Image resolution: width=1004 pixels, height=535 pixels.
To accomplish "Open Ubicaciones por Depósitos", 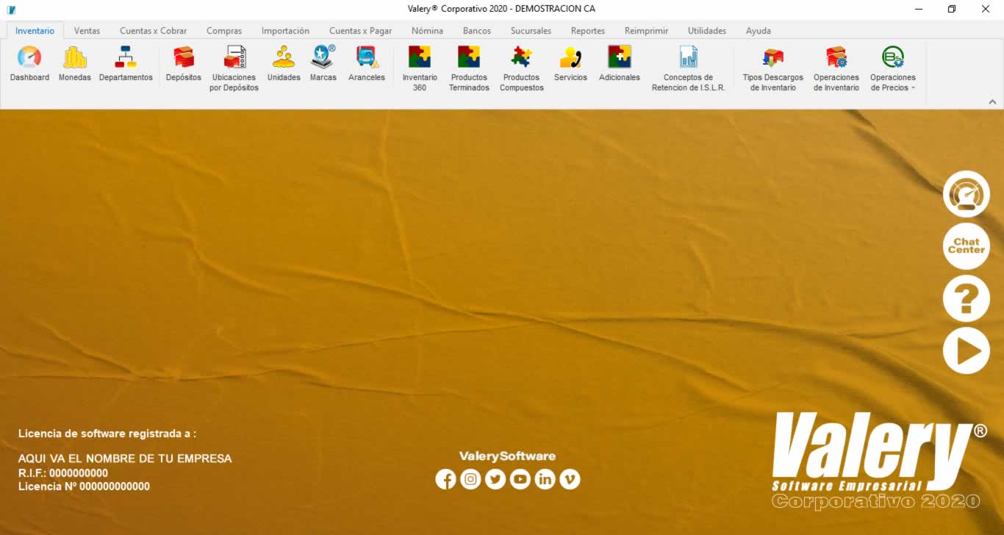I will (234, 68).
